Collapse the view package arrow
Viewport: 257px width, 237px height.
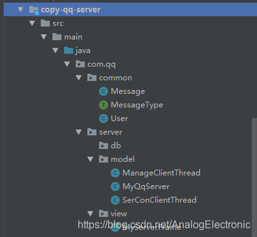tap(91, 214)
